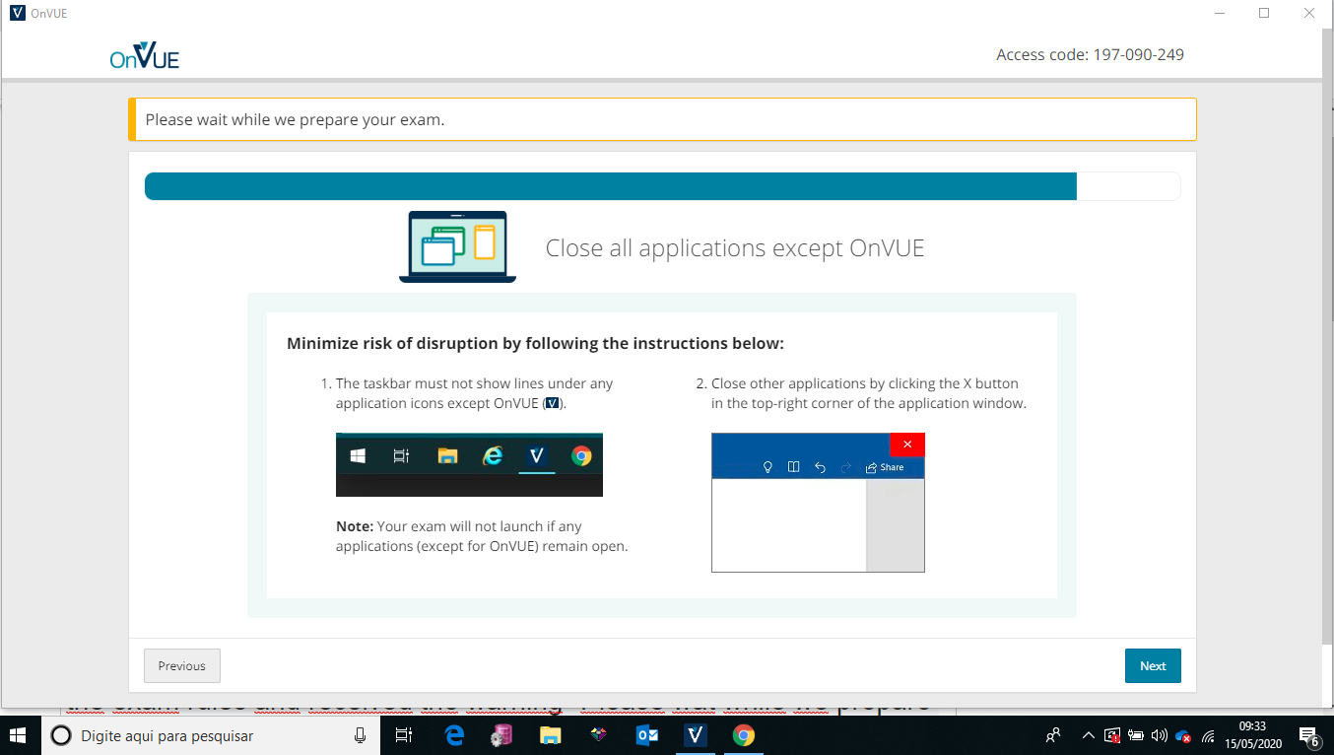Open Task View from the taskbar
The image size is (1334, 755).
[x=403, y=735]
